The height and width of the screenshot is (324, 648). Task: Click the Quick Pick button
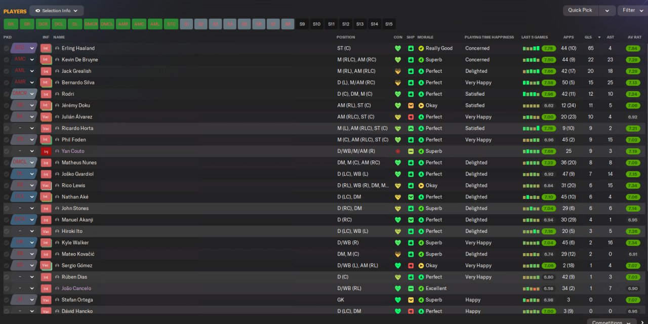580,10
